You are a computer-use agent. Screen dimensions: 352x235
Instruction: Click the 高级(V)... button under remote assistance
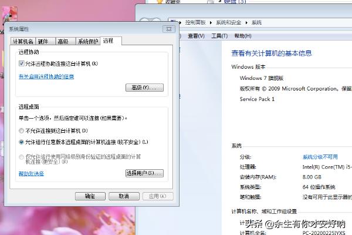point(144,88)
